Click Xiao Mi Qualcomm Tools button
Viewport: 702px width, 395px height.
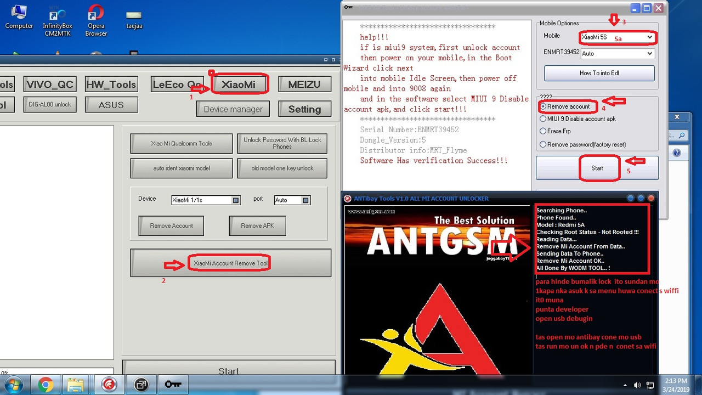pos(182,143)
